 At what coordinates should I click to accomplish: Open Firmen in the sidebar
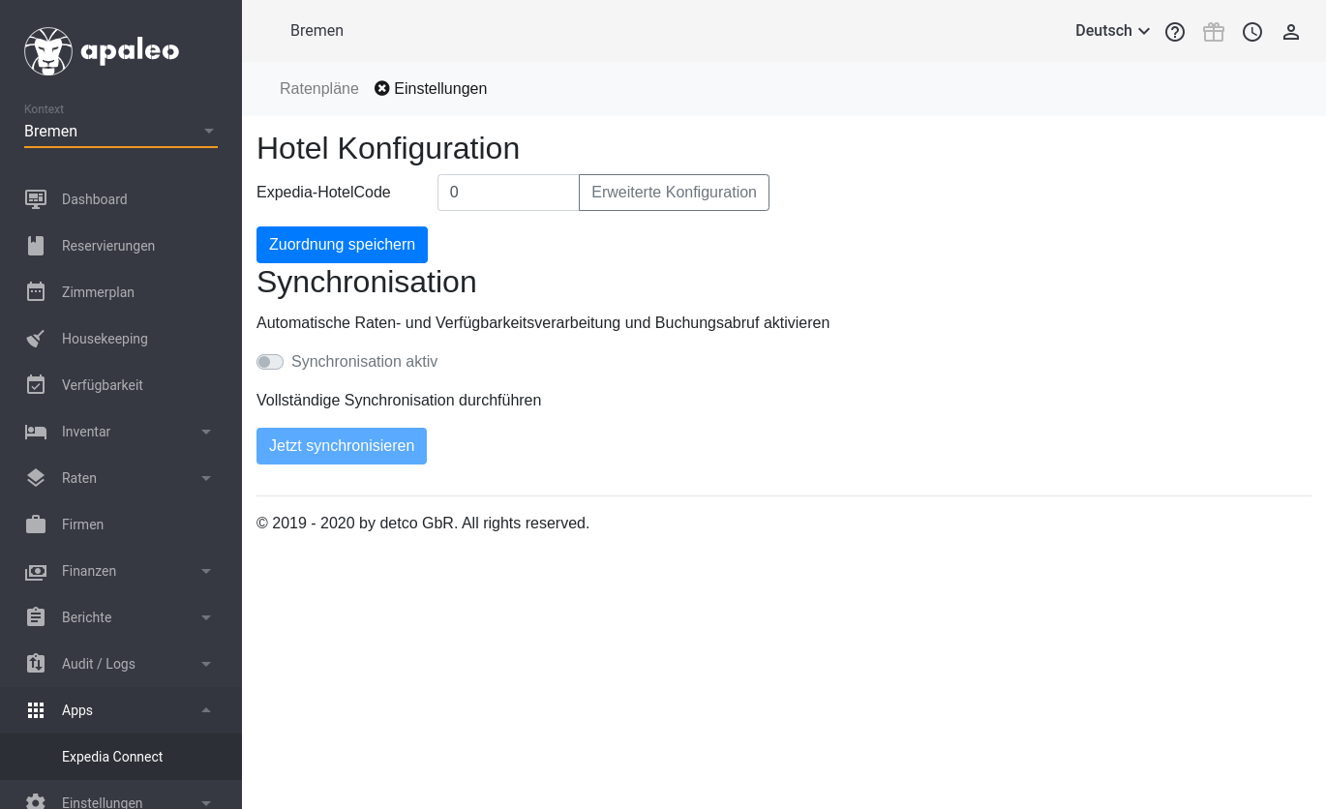pyautogui.click(x=82, y=524)
